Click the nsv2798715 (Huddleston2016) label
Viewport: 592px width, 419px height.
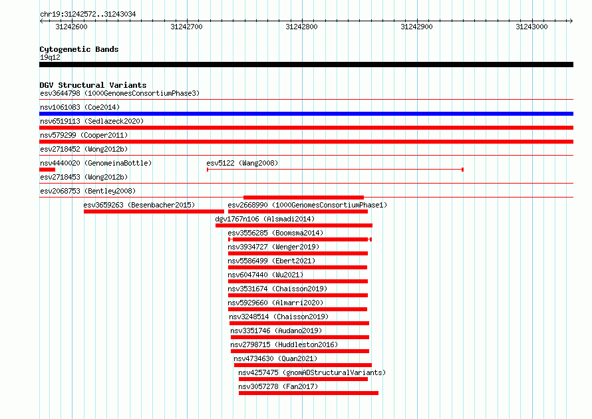coord(284,345)
